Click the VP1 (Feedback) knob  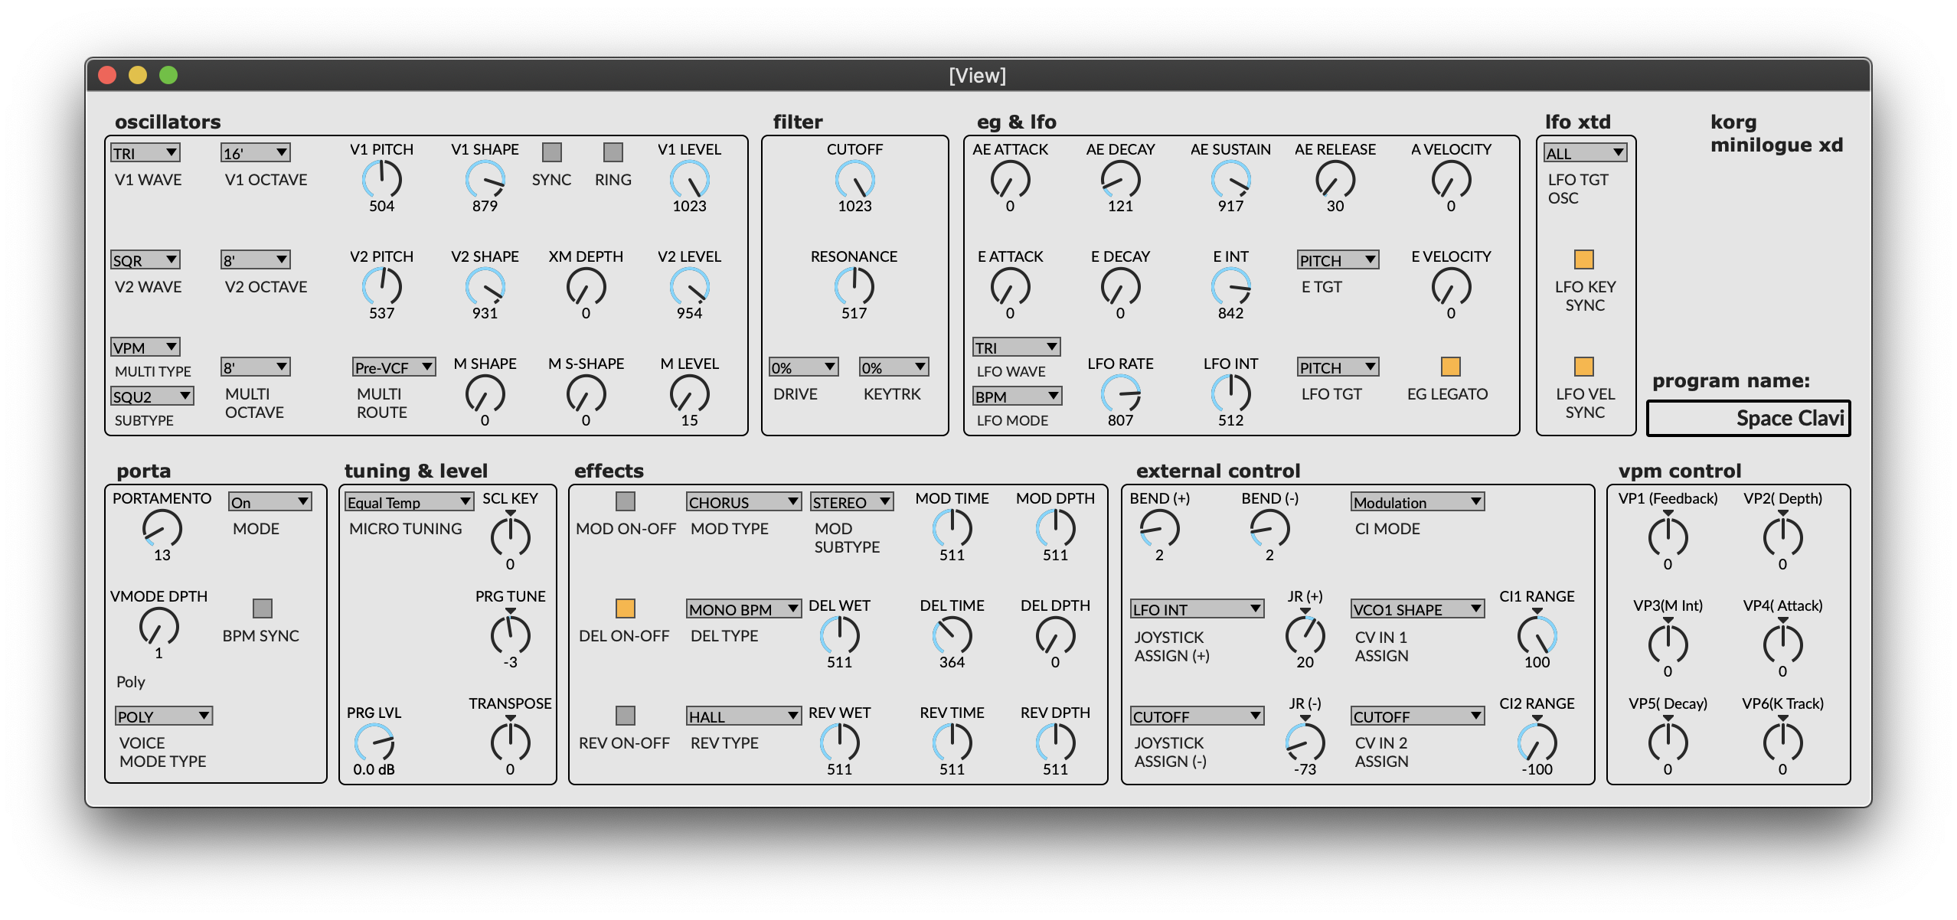coord(1668,537)
